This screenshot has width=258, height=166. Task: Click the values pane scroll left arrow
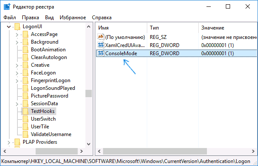pos(99,151)
